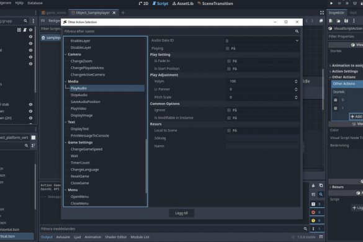Enable the Is Fade In checkbox
Screen dimensions: 363x242
click(229, 61)
